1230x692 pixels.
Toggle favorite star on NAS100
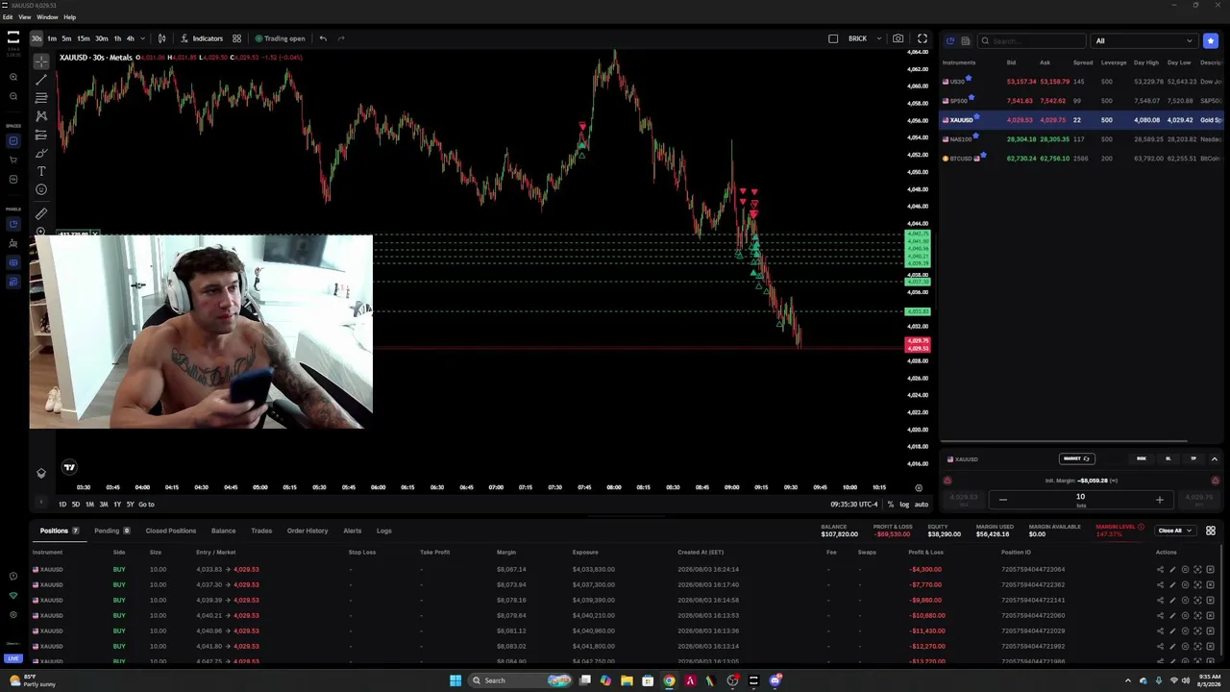pos(977,136)
